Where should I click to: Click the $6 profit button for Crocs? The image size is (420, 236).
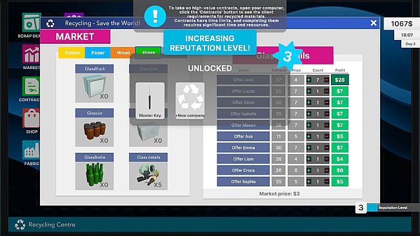pos(339,170)
